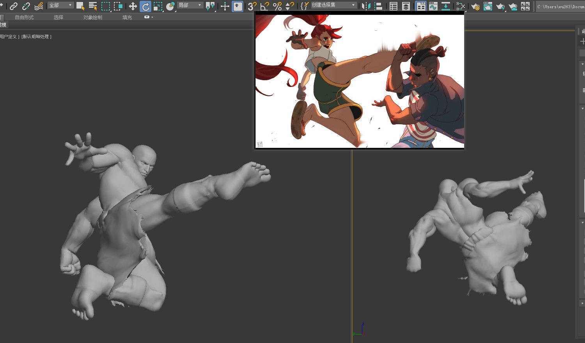The width and height of the screenshot is (585, 343).
Task: Open Edit Named Selection Sets
Action: click(305, 6)
